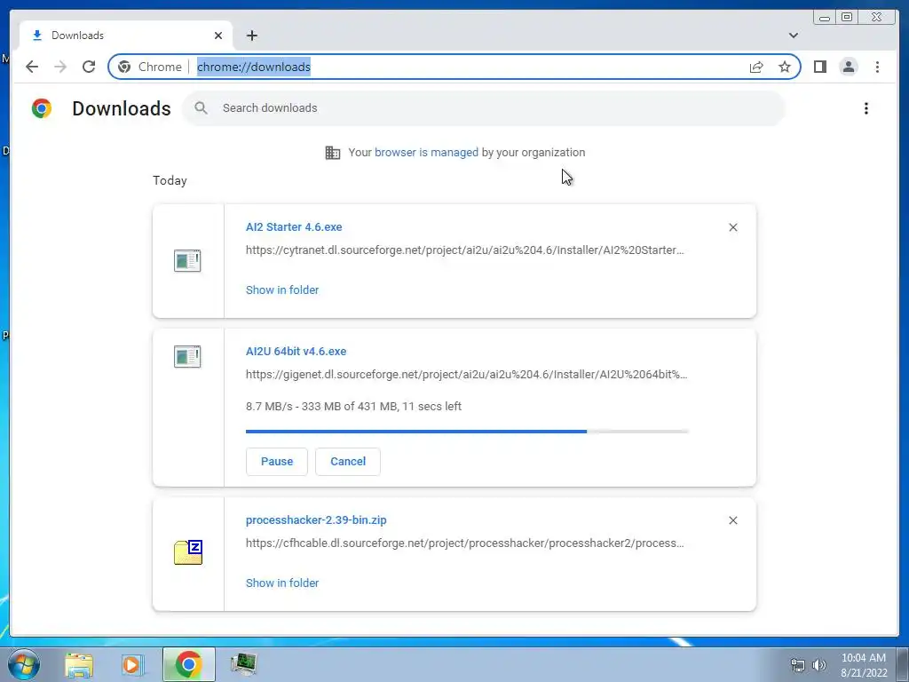Go back using the browser back arrow
This screenshot has height=682, width=909.
pos(32,67)
